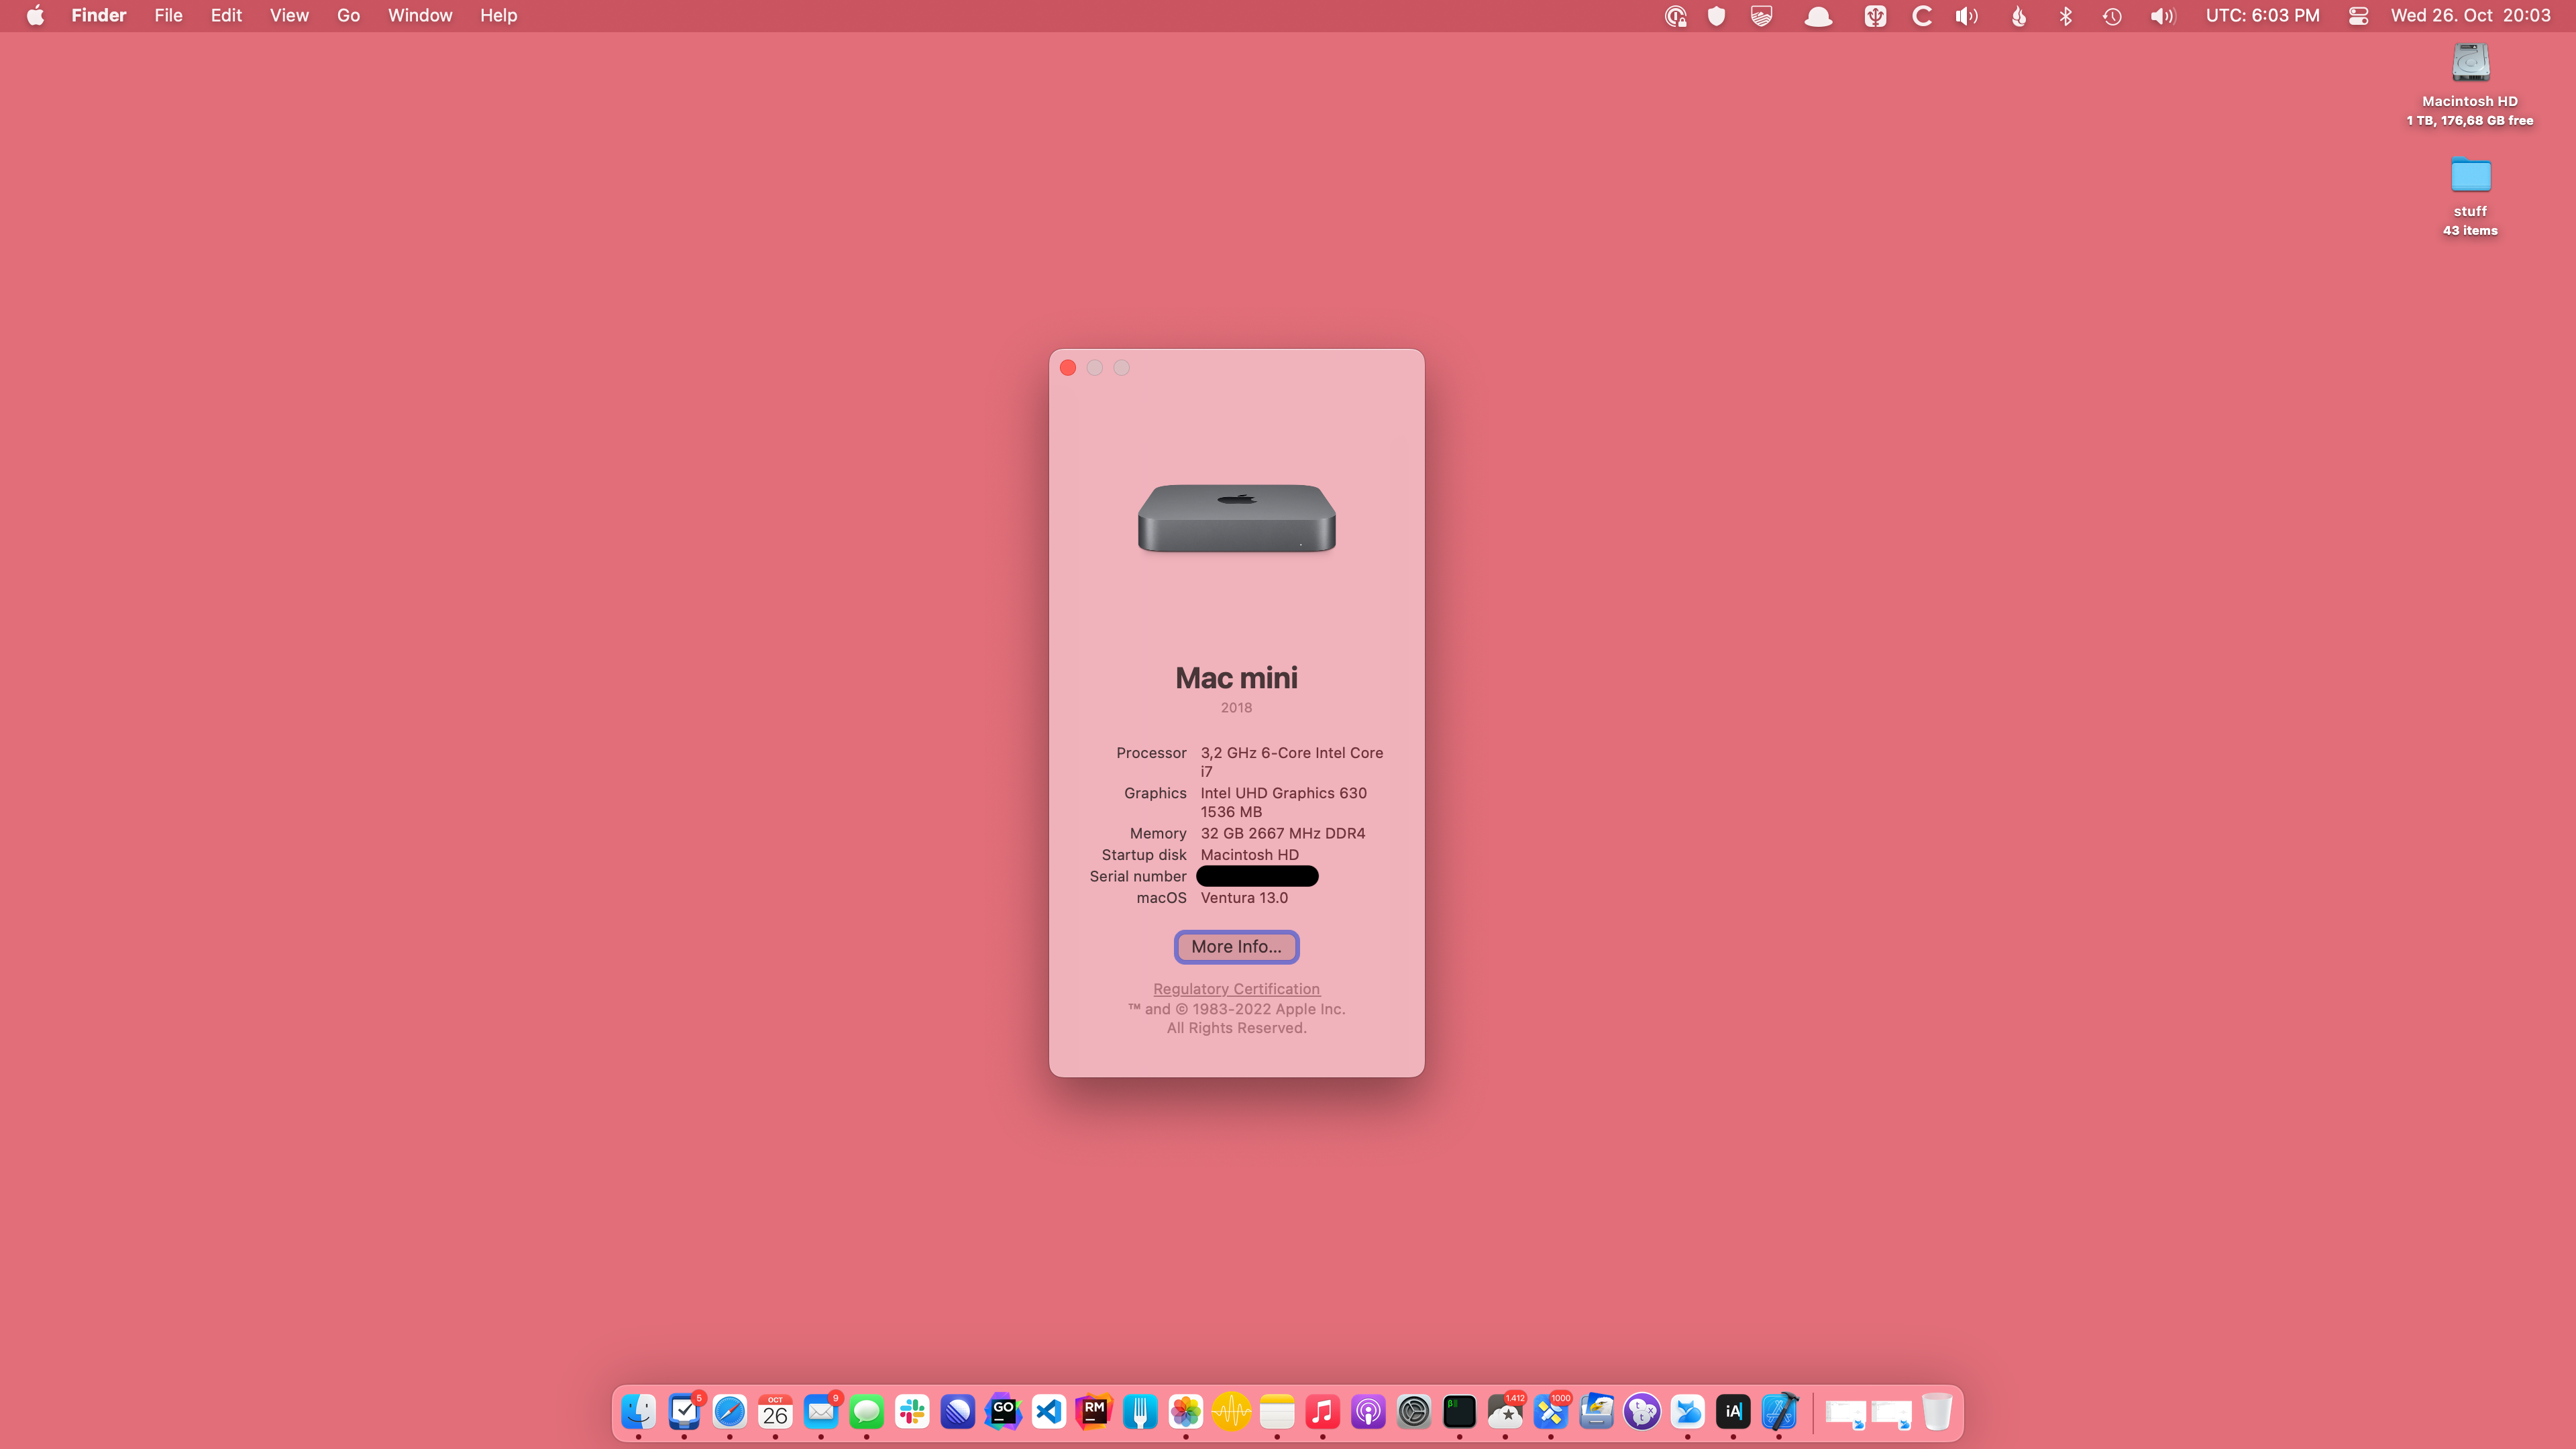Open the Podcasts app in Dock

click(1368, 1411)
